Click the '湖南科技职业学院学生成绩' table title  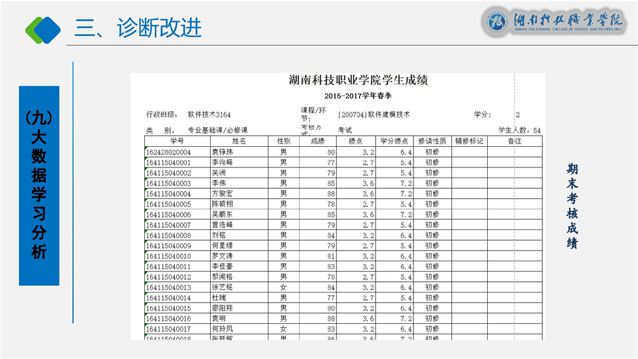click(358, 81)
